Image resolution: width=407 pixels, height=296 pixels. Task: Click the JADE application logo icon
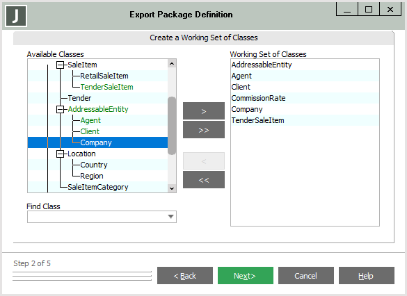[16, 16]
